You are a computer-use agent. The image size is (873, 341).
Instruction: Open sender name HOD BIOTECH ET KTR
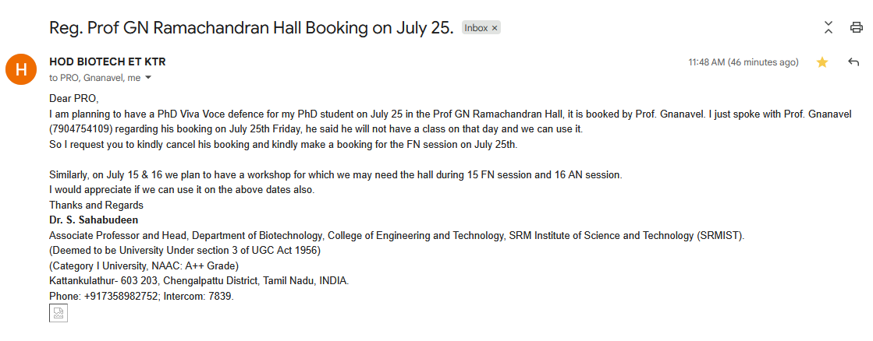(x=108, y=62)
